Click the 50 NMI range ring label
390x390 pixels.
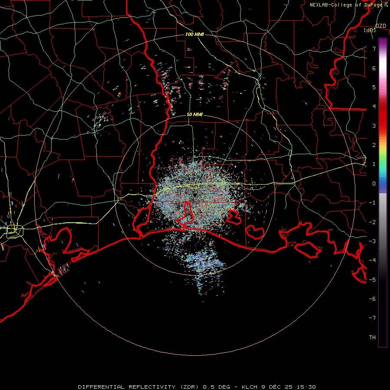[x=195, y=115]
